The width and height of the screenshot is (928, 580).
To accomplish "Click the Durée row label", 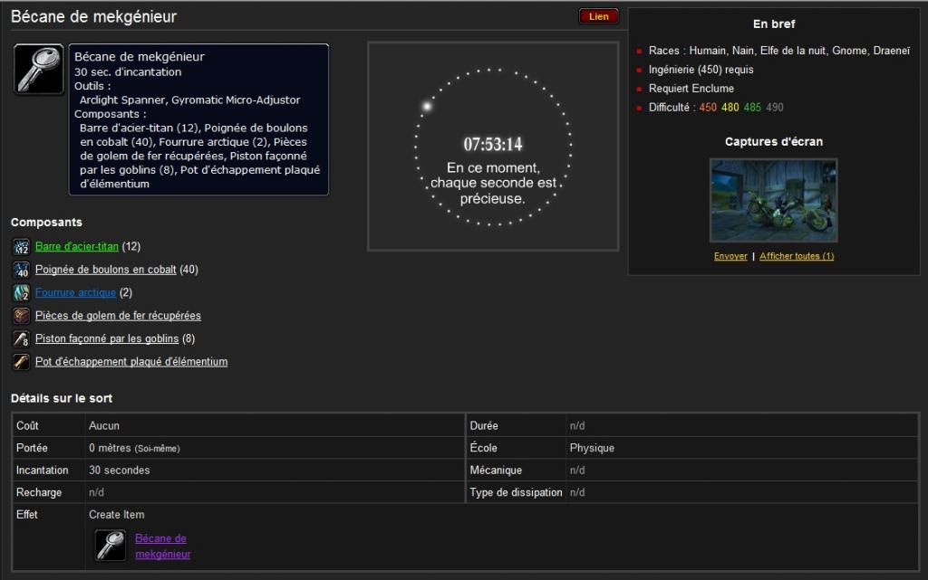I will pyautogui.click(x=484, y=426).
